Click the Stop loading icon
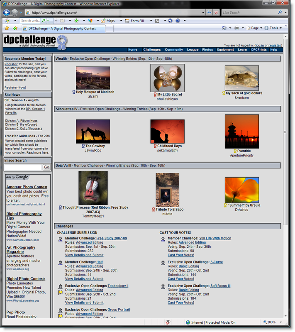The image size is (295, 332). [216, 12]
